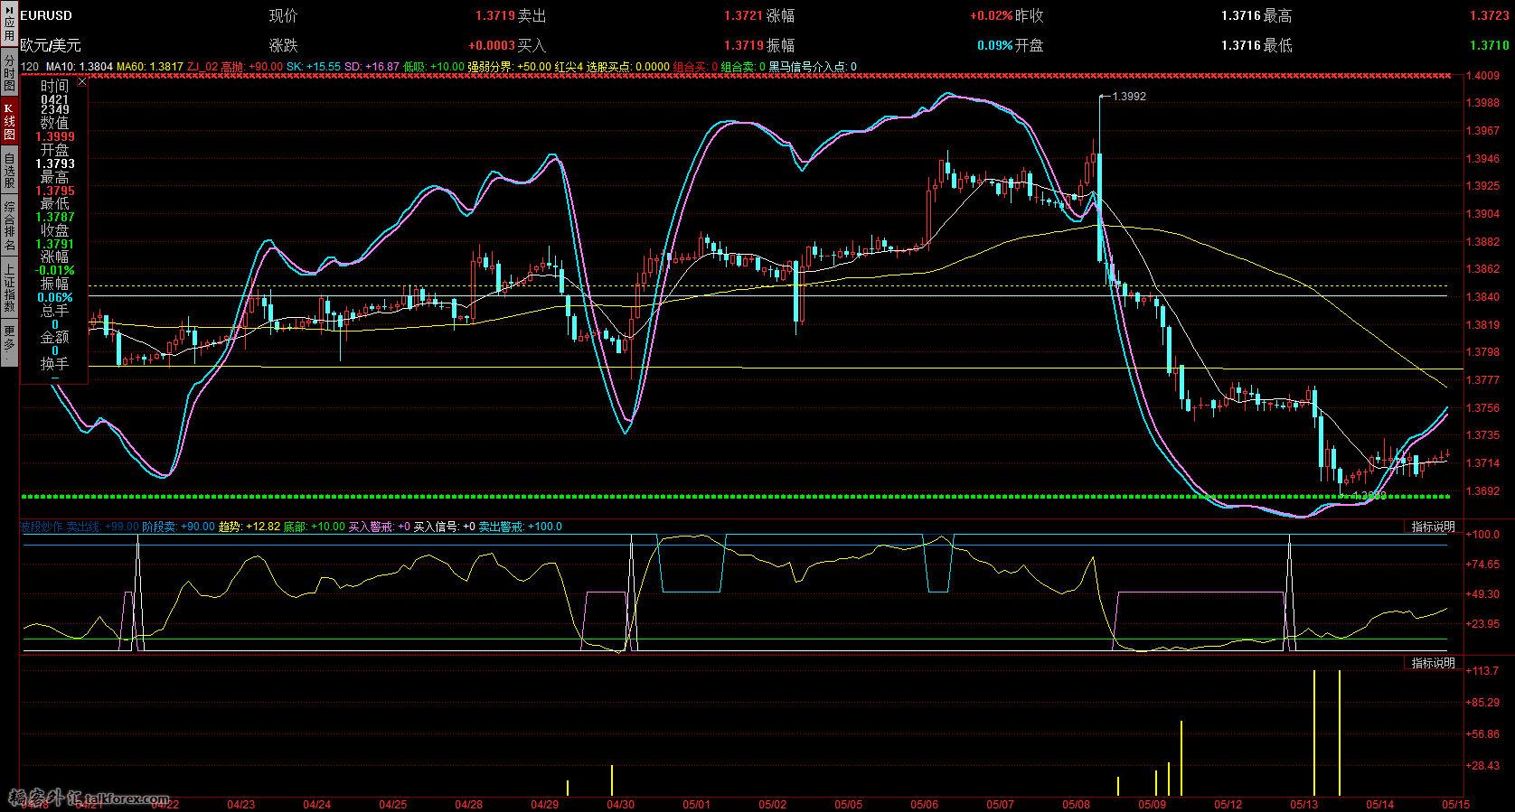Click the 卖出警戒: +100.0 label
Image resolution: width=1515 pixels, height=812 pixels.
[520, 527]
